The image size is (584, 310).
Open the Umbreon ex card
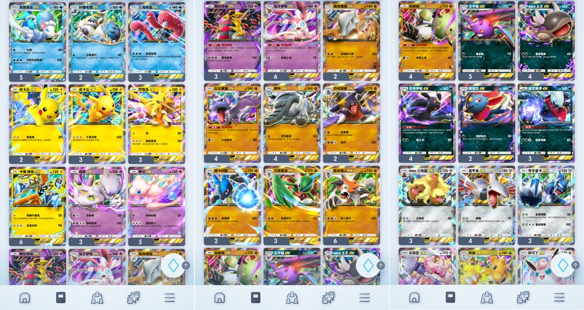tap(427, 123)
